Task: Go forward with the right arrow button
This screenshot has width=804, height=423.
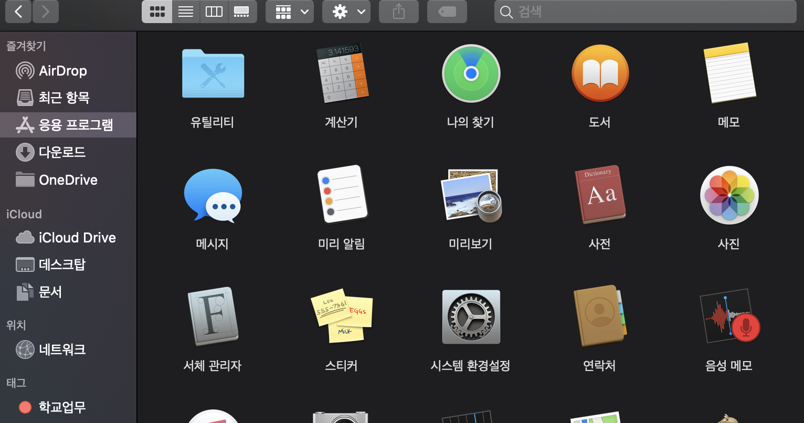Action: (x=46, y=12)
